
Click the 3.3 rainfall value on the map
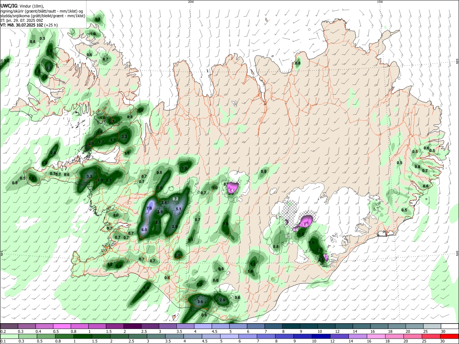[x=89, y=176]
